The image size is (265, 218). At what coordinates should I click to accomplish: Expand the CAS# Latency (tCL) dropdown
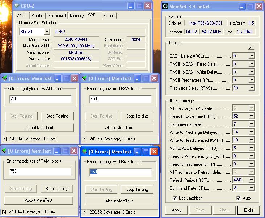[251, 56]
